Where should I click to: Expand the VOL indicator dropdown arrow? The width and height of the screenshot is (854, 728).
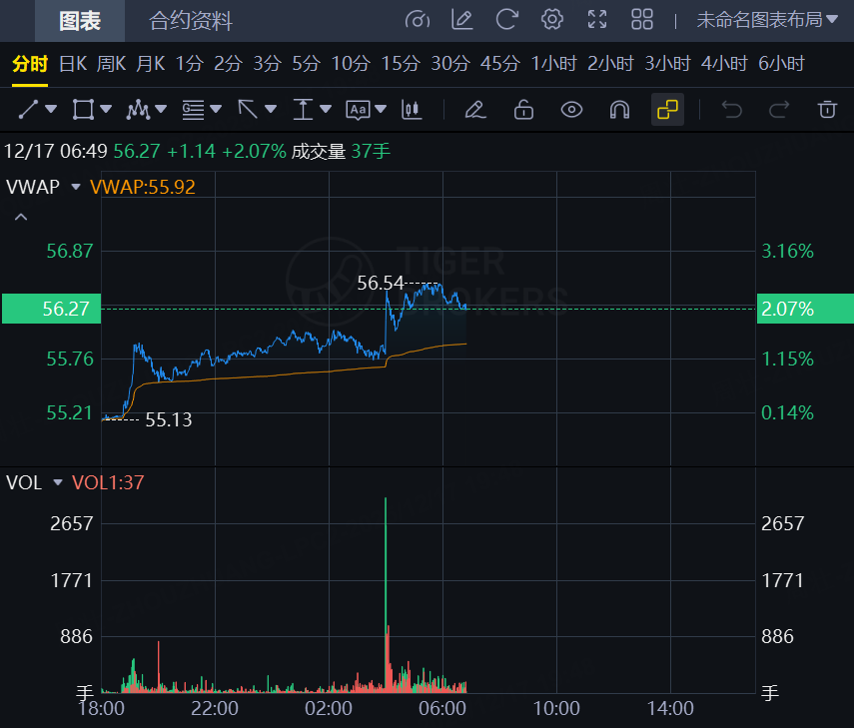click(x=58, y=483)
